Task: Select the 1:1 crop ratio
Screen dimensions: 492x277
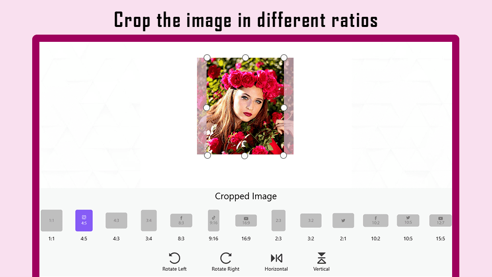Action: pos(51,220)
